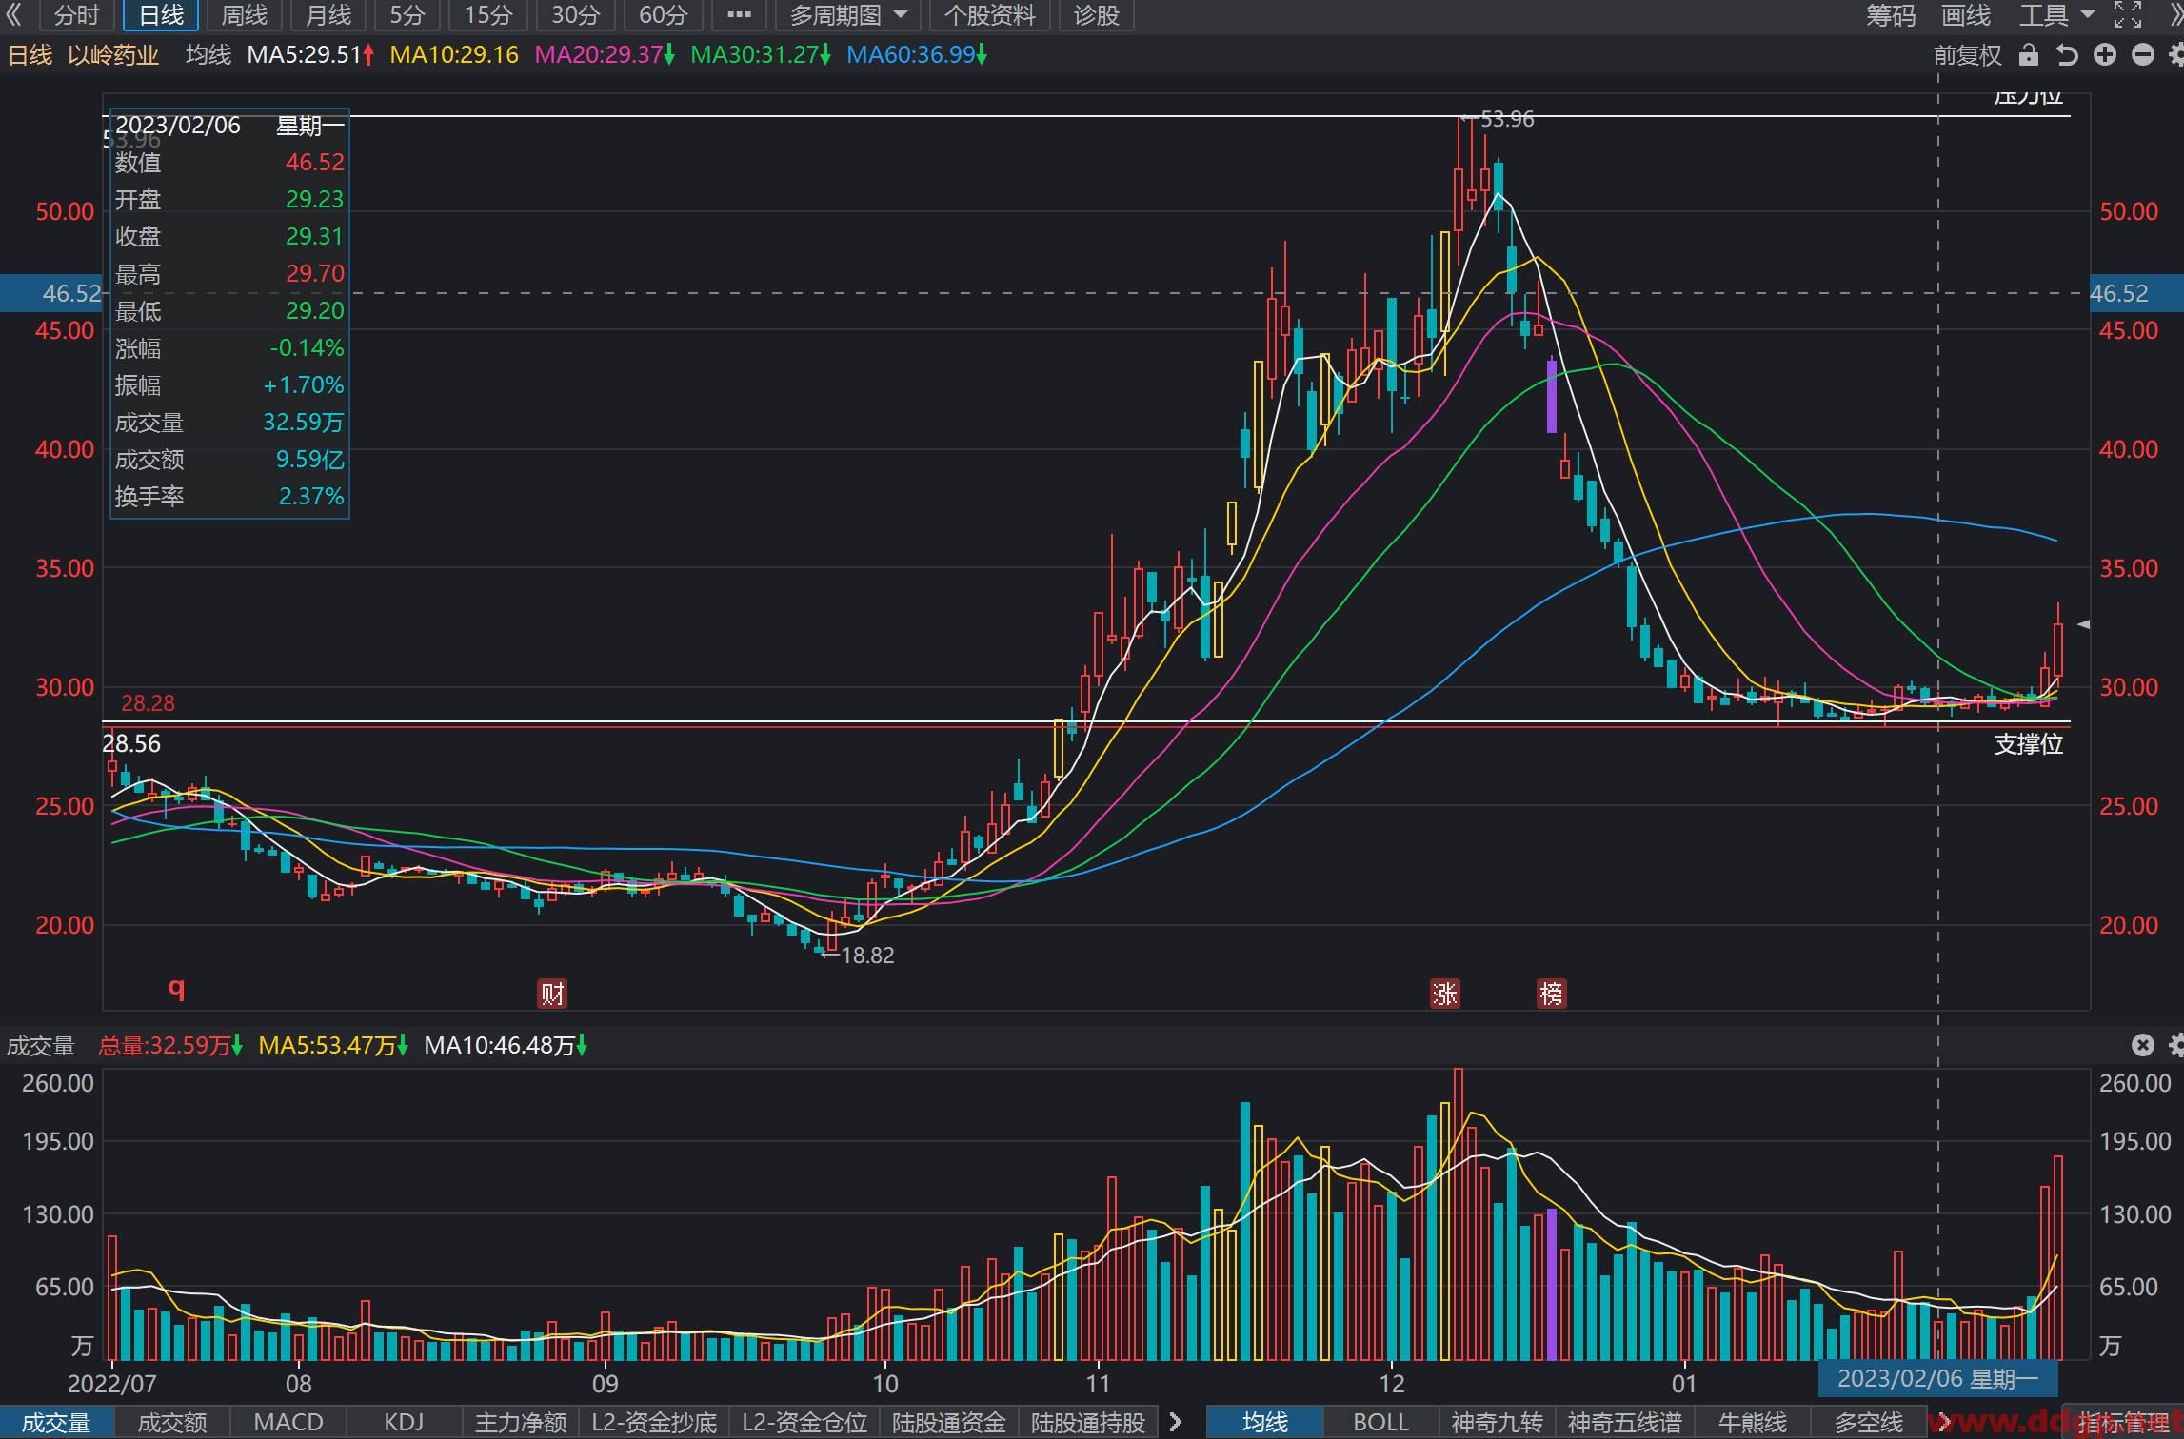Click the left double-chevron back icon
2184x1439 pixels.
pyautogui.click(x=14, y=15)
